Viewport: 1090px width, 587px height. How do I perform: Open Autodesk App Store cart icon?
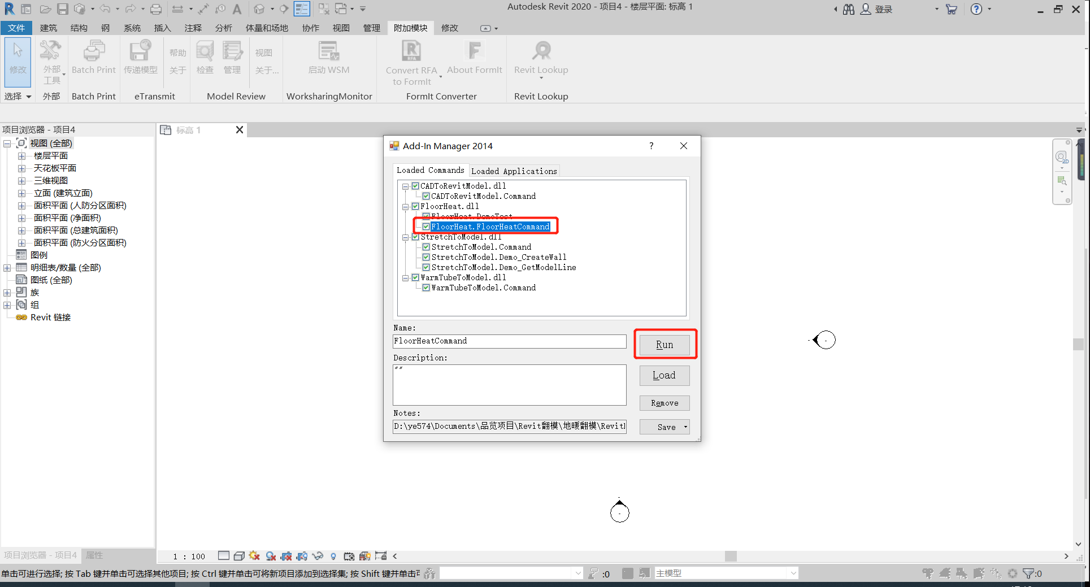click(952, 9)
